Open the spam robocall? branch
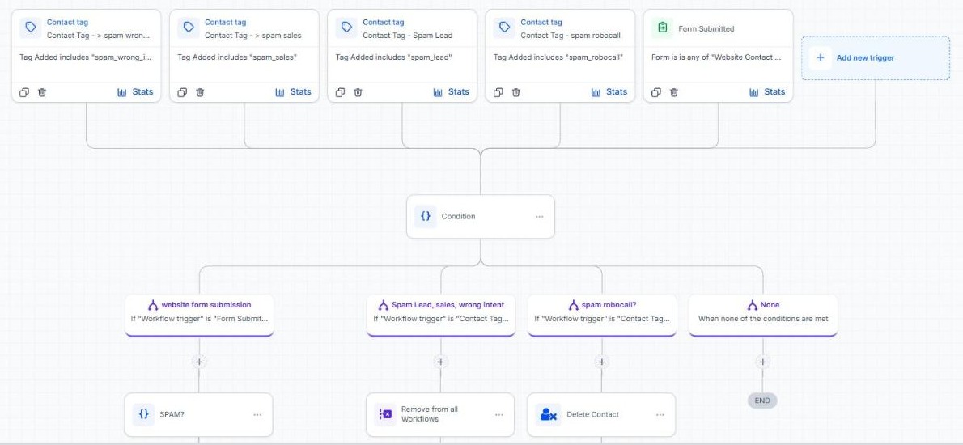The image size is (963, 445). pyautogui.click(x=602, y=315)
